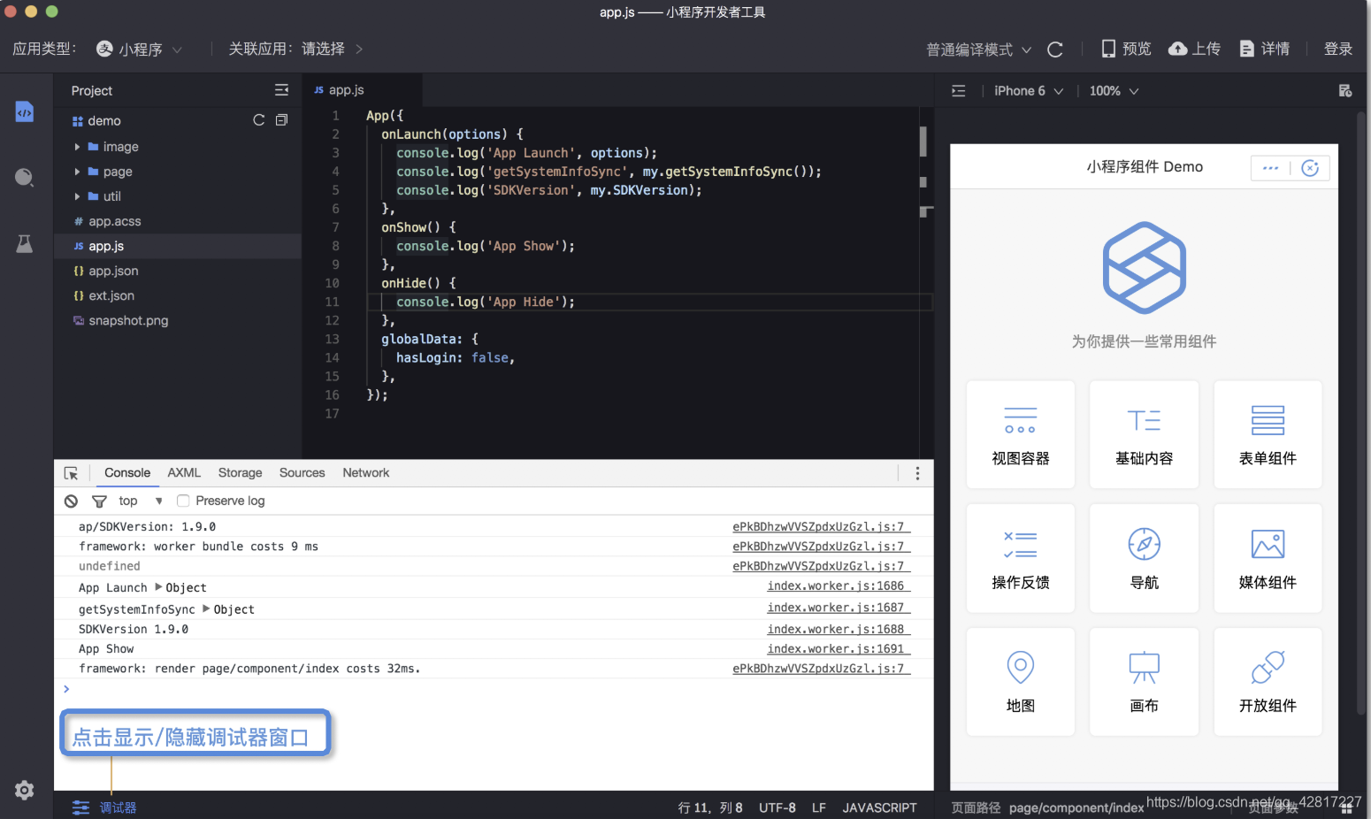Open the 普通编译模式 compile mode dropdown
Viewport: 1371px width, 819px height.
pos(977,50)
